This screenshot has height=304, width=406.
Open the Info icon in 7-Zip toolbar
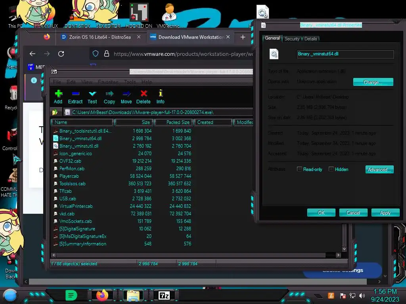160,97
